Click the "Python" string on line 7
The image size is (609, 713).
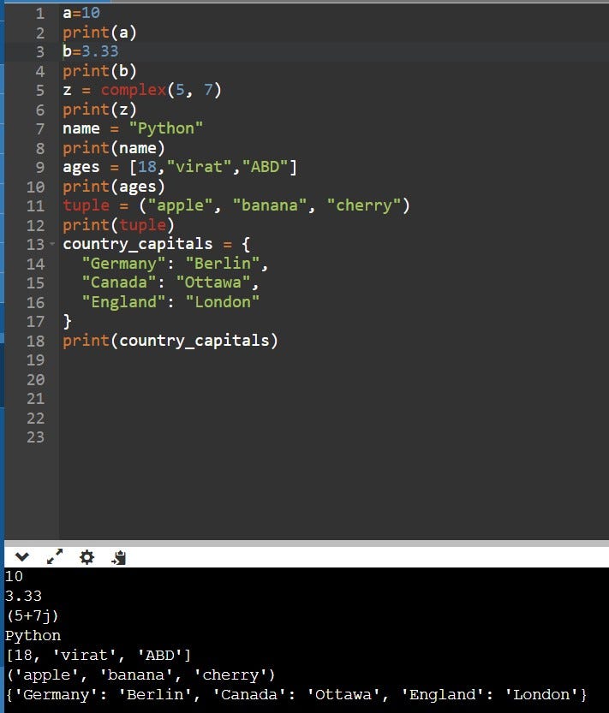tap(165, 128)
